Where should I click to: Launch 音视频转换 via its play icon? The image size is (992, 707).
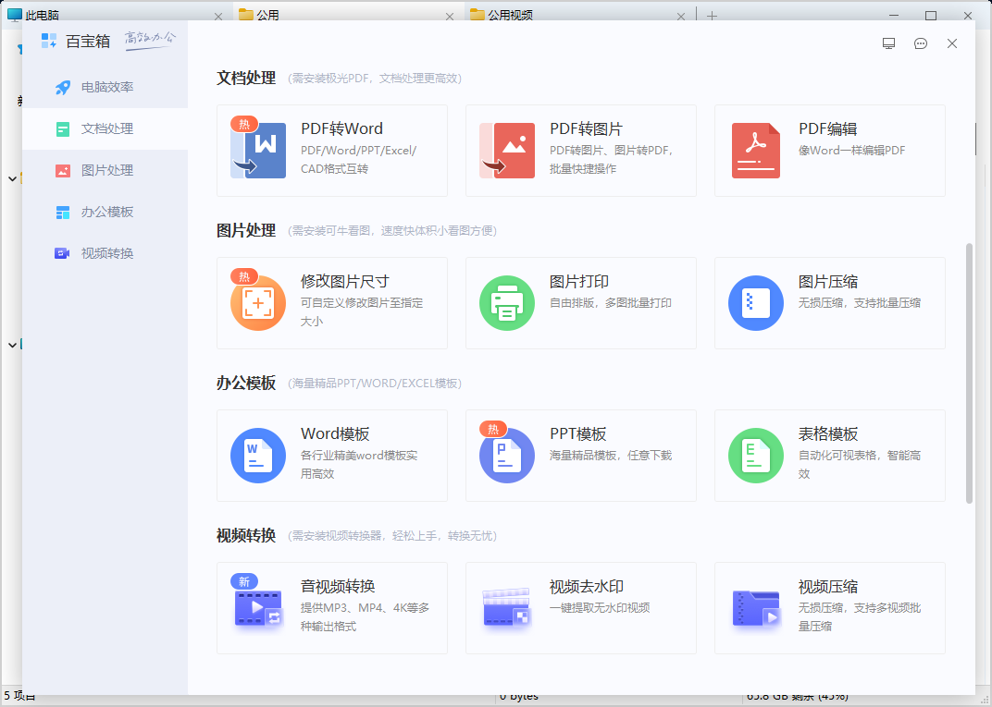(x=258, y=608)
